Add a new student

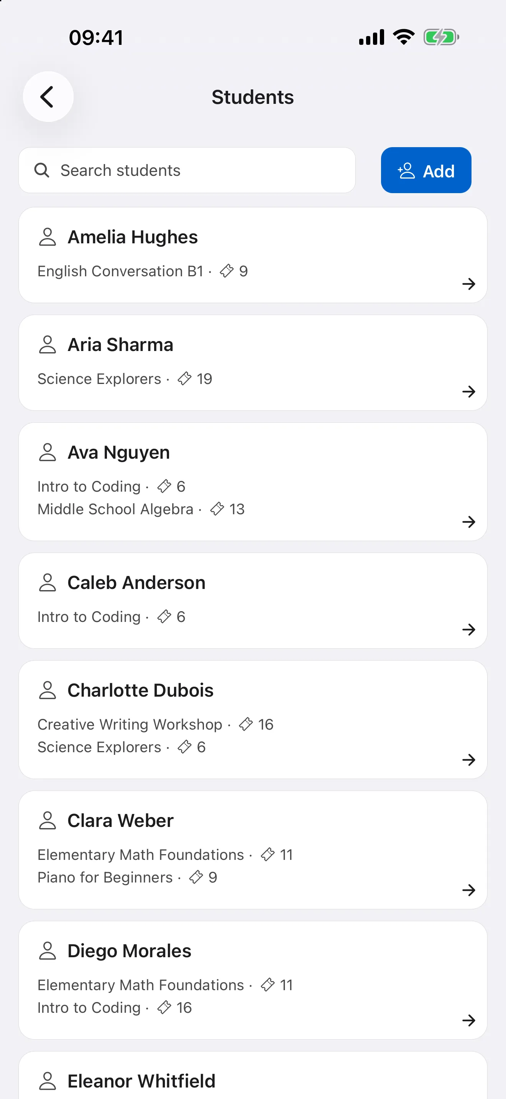(426, 170)
